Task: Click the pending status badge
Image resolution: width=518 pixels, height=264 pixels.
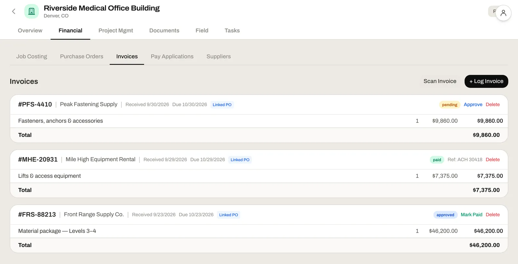Action: [x=450, y=105]
